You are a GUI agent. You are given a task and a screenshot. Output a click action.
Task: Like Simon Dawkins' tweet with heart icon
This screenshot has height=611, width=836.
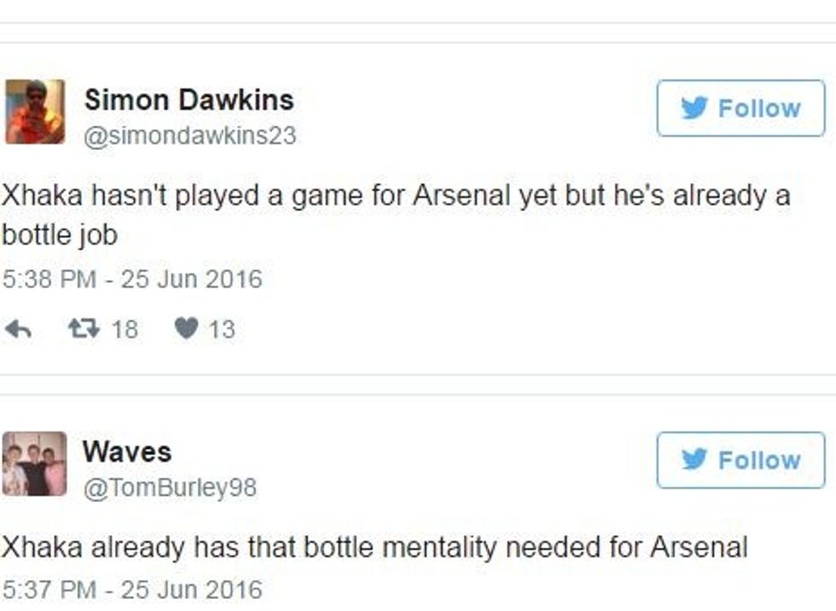[186, 329]
